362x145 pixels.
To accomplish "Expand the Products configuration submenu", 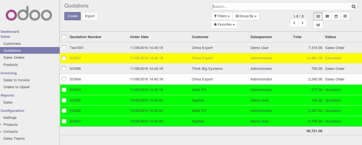I will pos(1,124).
